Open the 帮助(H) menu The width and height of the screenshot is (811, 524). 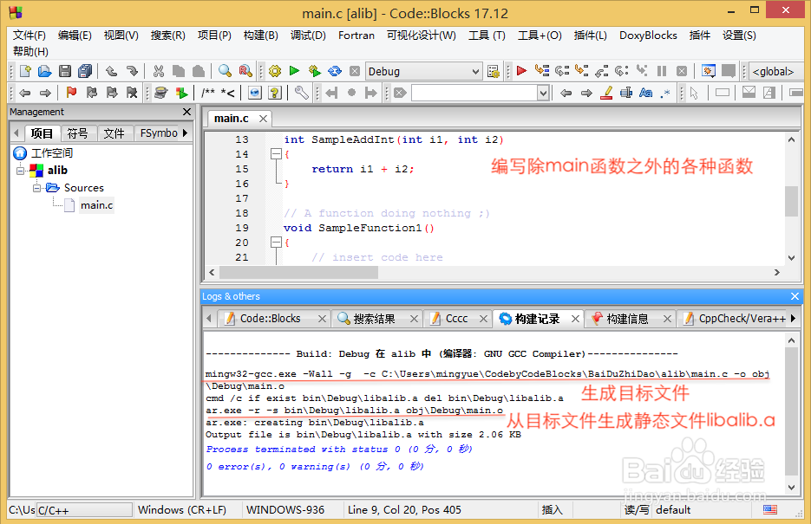[30, 51]
